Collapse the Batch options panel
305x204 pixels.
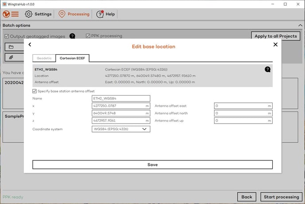coord(299,25)
